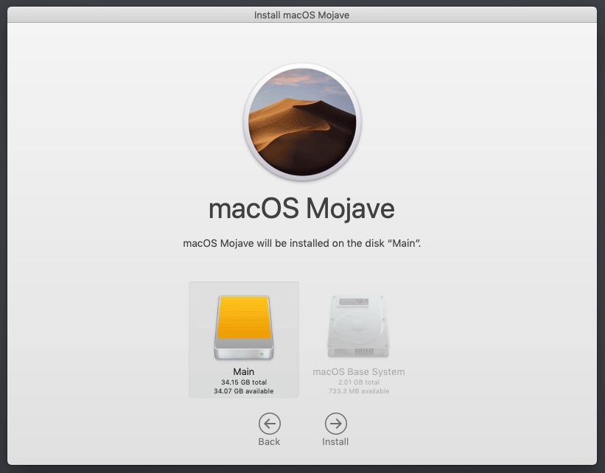
Task: Click the Install arrow circle icon
Action: coord(336,423)
